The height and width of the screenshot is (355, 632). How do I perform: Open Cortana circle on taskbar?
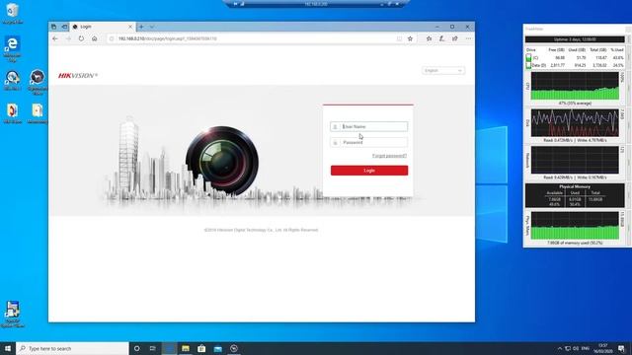136,348
